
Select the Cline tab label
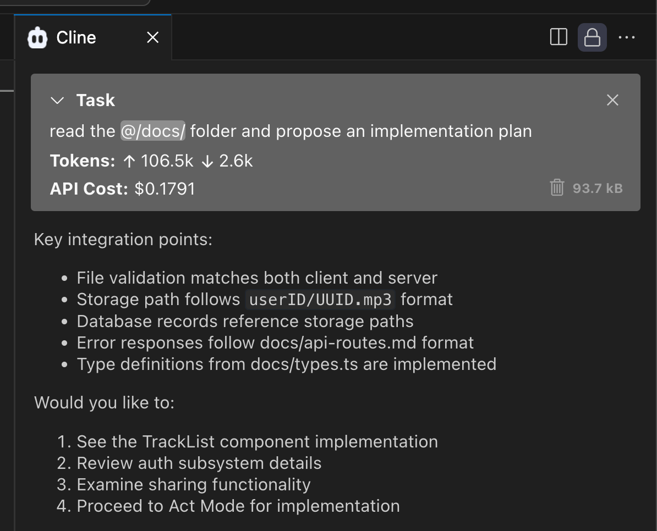tap(76, 38)
